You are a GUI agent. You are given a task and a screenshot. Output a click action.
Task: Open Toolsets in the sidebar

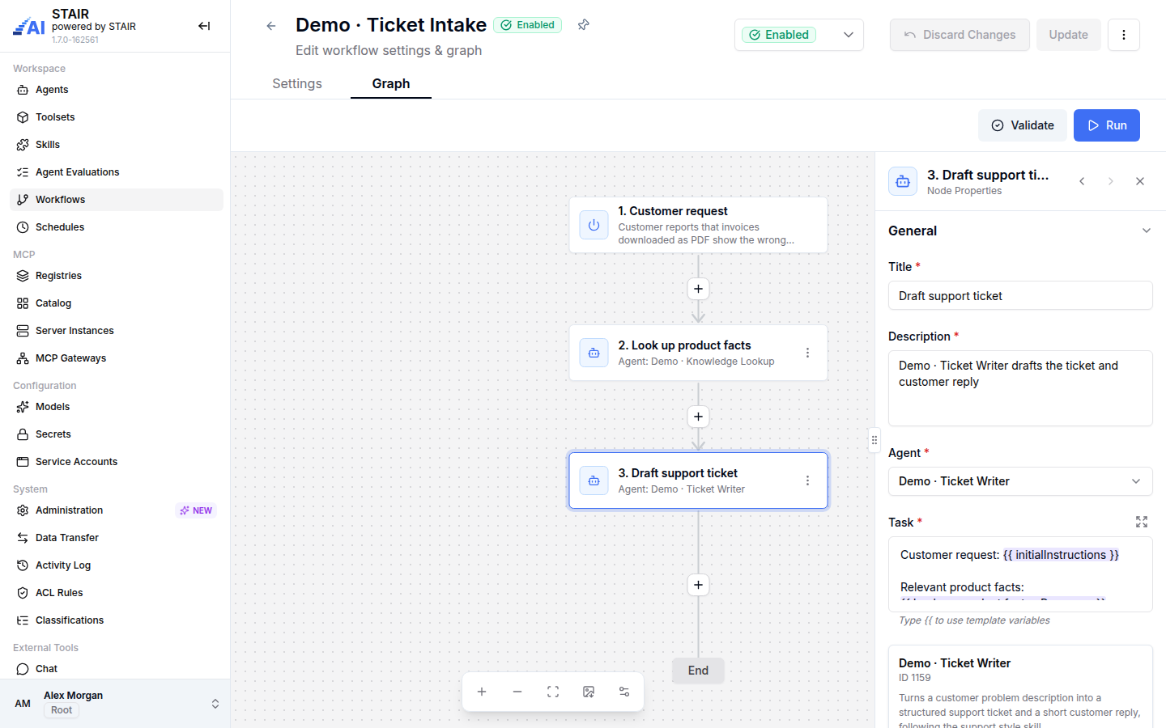click(x=117, y=117)
